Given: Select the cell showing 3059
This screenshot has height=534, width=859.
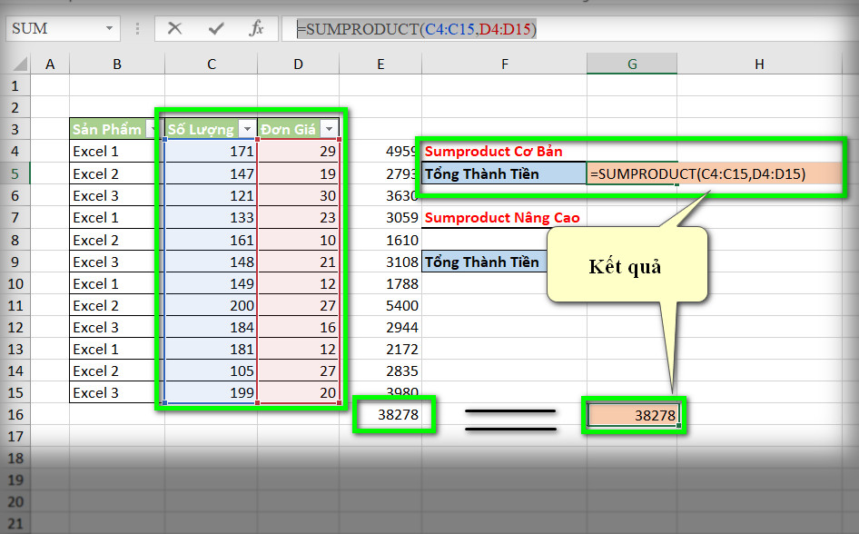Looking at the screenshot, I should (380, 217).
